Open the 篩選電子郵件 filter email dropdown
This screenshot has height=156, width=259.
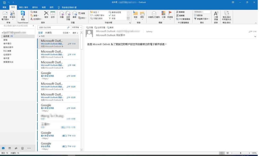(202, 19)
